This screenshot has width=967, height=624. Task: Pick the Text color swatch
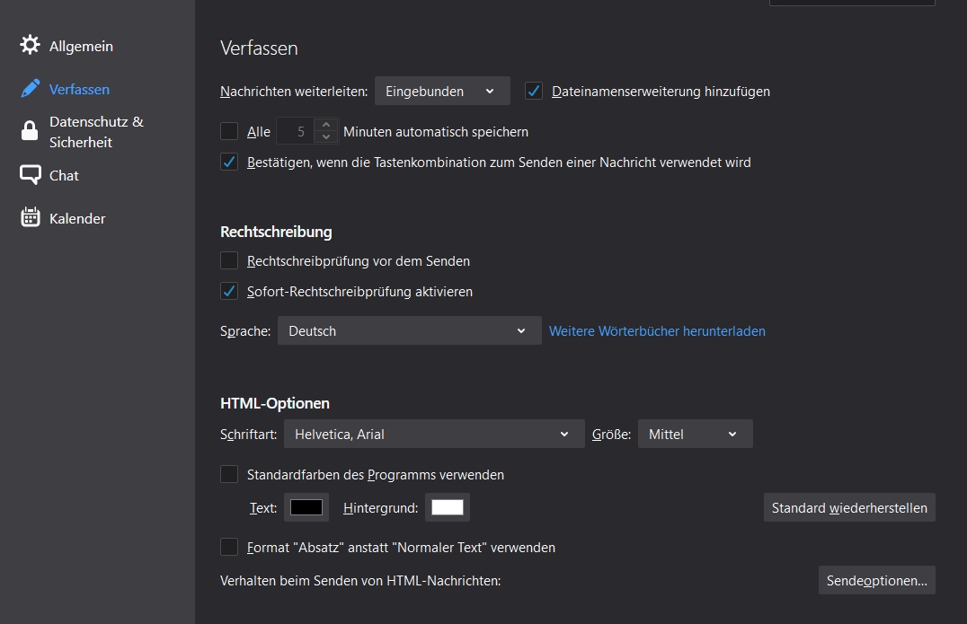tap(306, 507)
